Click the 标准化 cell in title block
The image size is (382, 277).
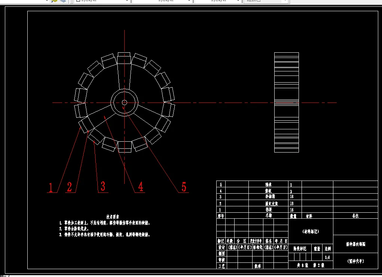tap(257, 247)
